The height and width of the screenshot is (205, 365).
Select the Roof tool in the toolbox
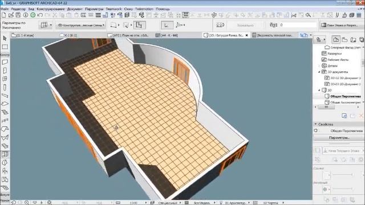5,129
